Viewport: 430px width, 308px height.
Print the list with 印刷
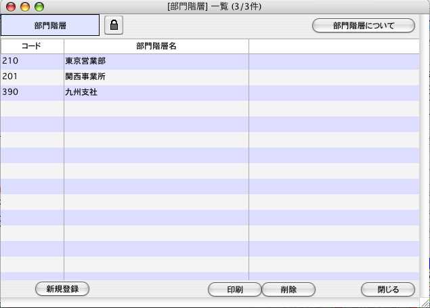(x=234, y=289)
